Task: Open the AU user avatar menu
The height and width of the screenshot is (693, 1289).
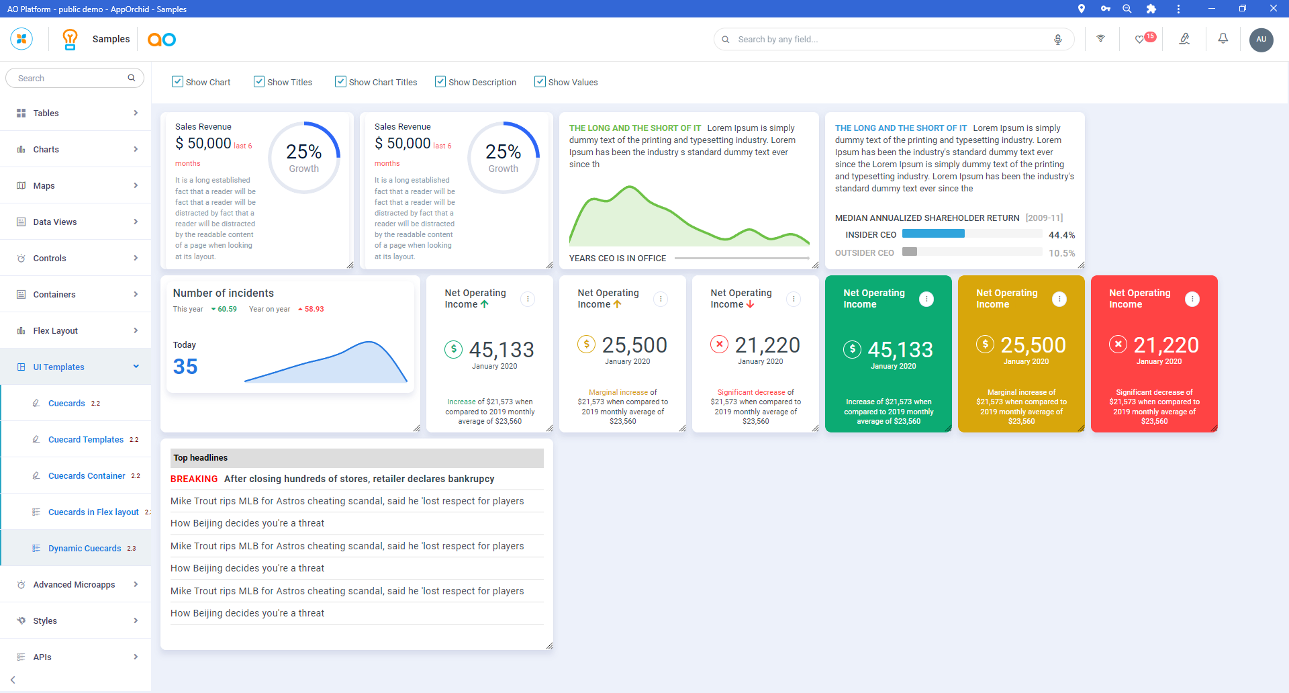Action: (x=1261, y=40)
